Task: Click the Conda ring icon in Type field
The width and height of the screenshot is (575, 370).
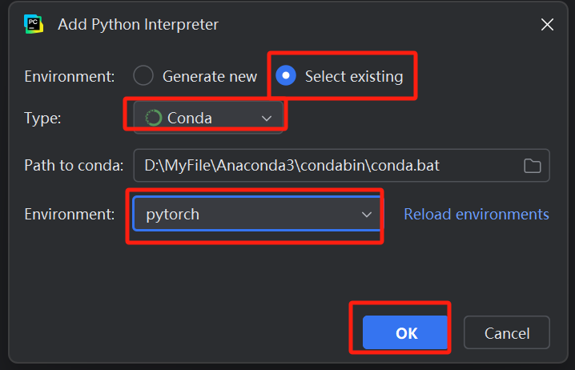Action: point(154,118)
